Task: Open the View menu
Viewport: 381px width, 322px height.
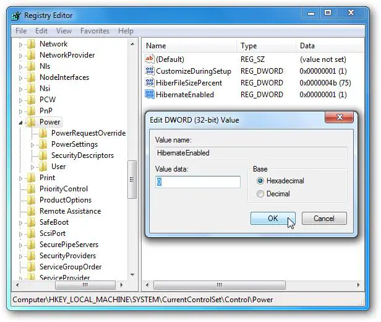Action: 64,31
